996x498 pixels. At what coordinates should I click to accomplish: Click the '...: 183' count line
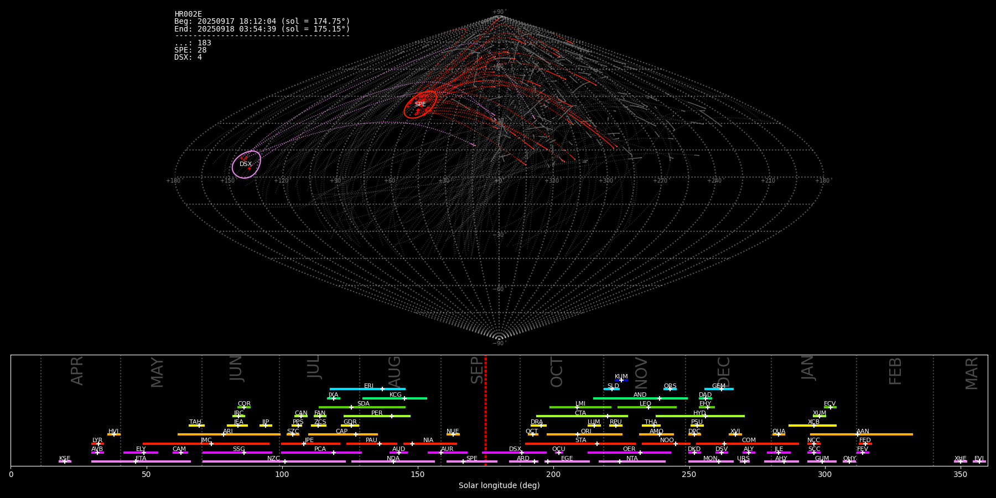coord(193,43)
